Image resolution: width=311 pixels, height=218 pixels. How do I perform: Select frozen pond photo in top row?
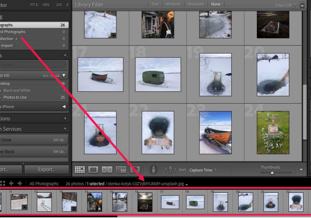[x=215, y=25]
